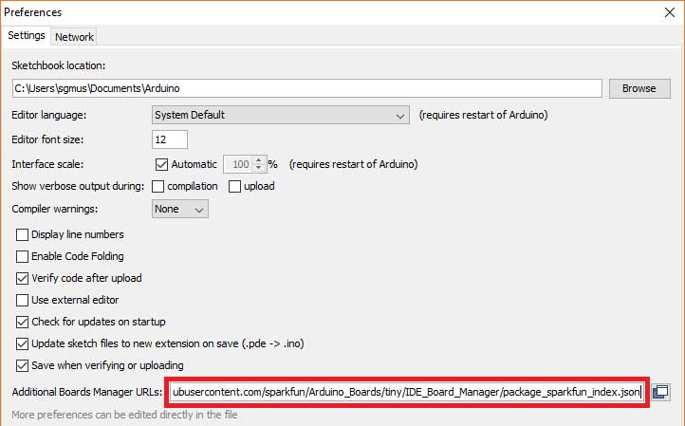Check Use external editor
The height and width of the screenshot is (426, 685).
[23, 300]
